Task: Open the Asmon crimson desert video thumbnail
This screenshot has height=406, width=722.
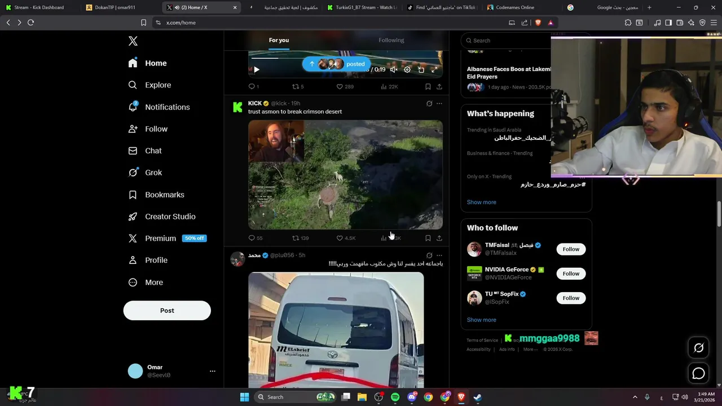Action: [345, 175]
